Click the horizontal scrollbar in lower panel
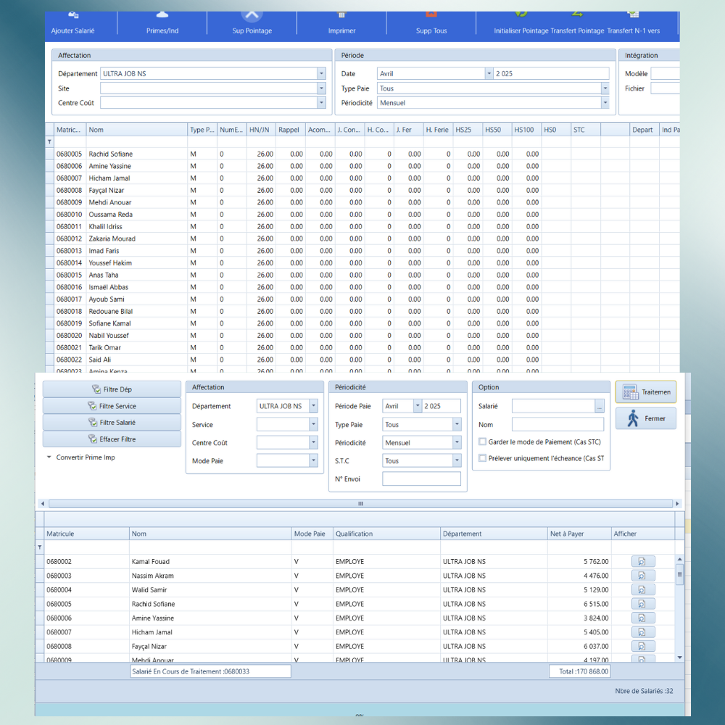The image size is (725, 725). click(x=360, y=503)
